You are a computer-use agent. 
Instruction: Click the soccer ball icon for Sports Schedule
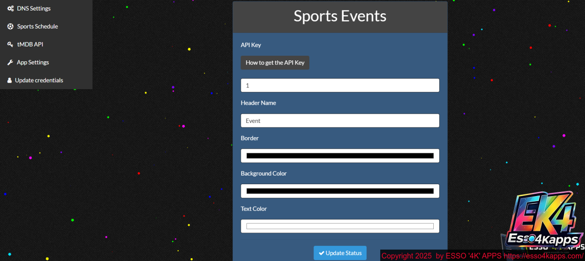pyautogui.click(x=10, y=27)
